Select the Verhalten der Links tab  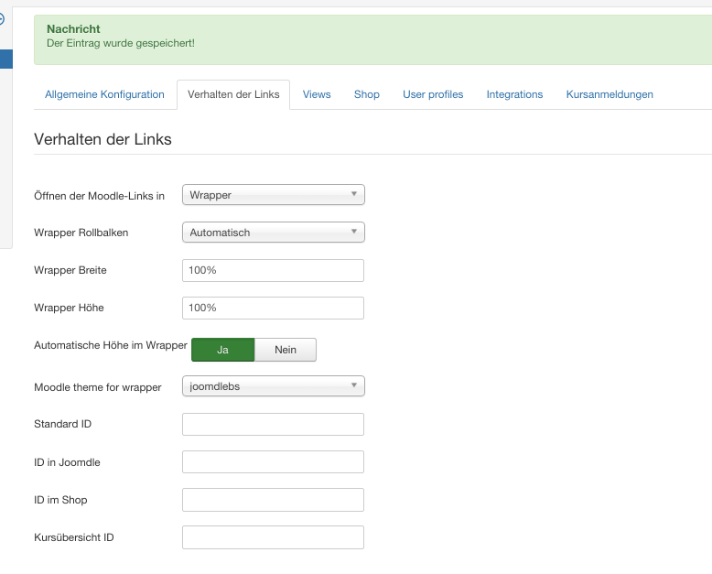pos(233,94)
